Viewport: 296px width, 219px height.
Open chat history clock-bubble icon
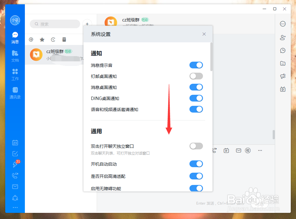coord(283,51)
